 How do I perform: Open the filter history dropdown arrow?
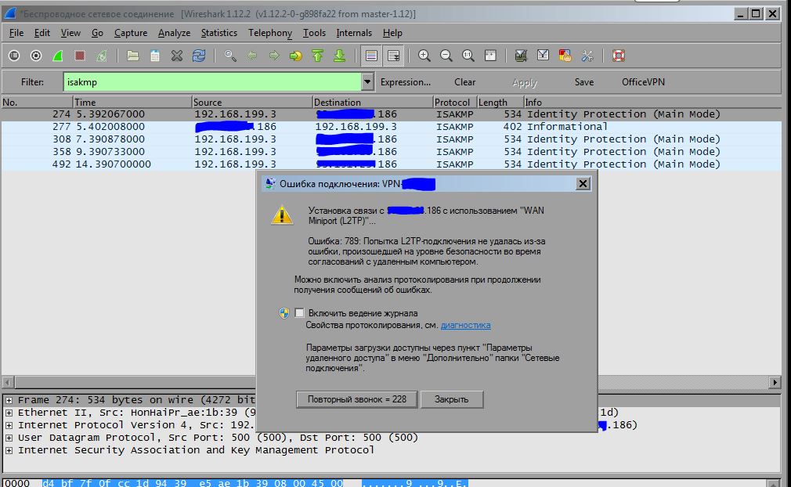click(367, 81)
